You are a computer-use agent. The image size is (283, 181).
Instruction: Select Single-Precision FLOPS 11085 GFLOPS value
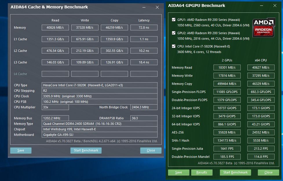[227, 92]
